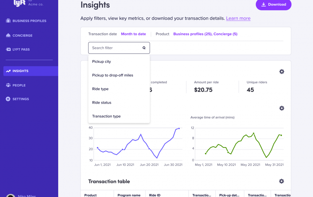Click the Lyft Pass ticket icon
Viewport: 313px width, 197px height.
tap(8, 50)
